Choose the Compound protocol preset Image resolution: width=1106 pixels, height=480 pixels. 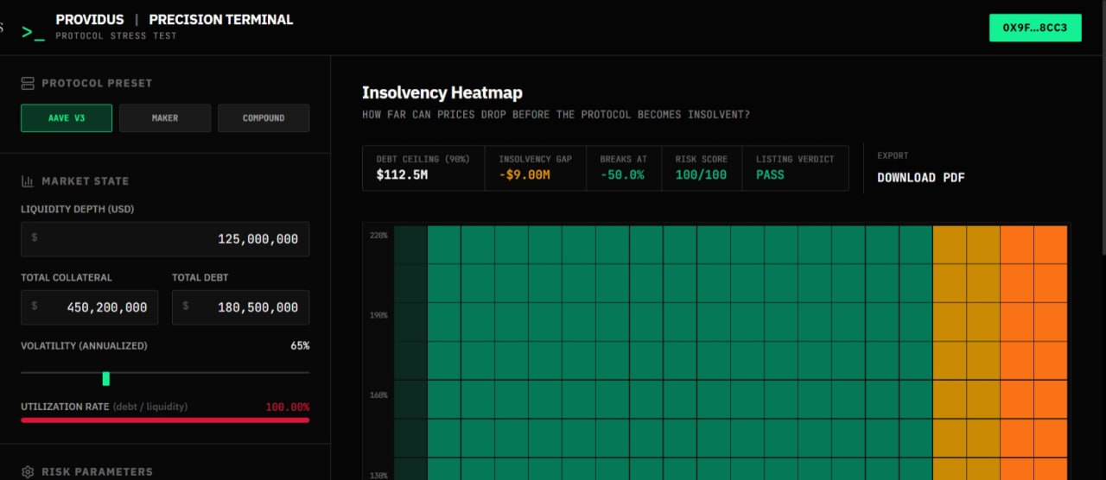point(264,118)
